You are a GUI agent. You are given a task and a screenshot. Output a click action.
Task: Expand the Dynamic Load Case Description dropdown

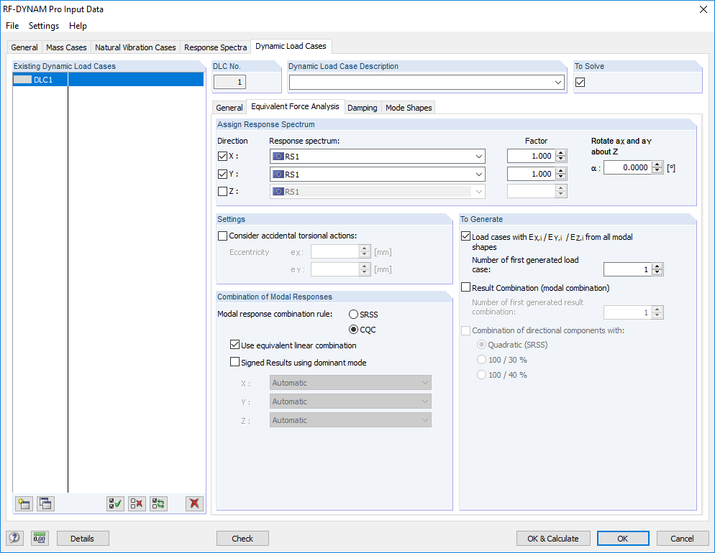559,82
